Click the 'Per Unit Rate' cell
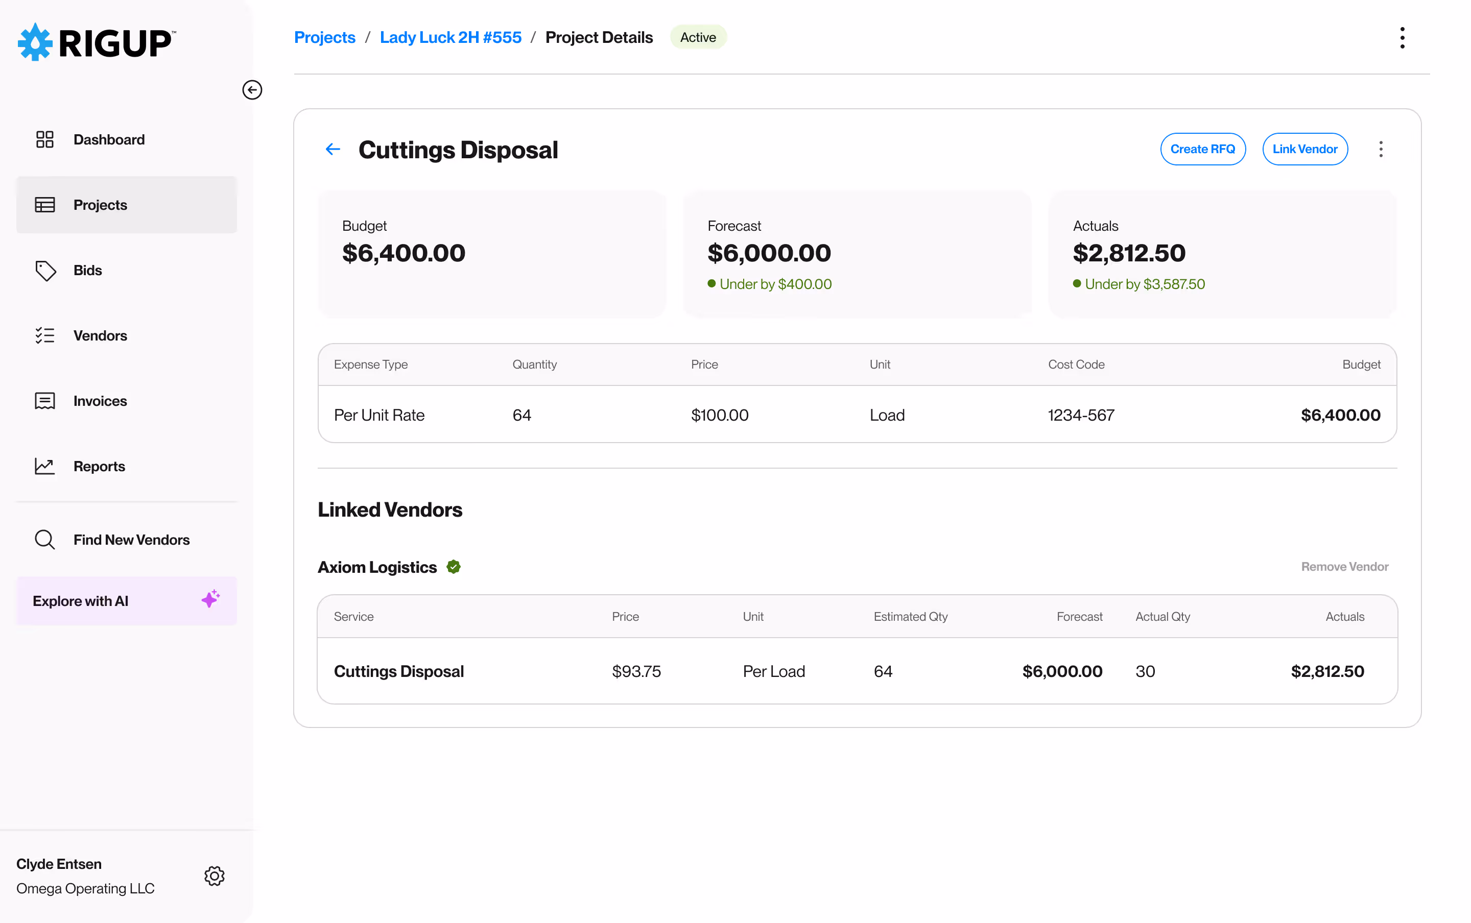 pyautogui.click(x=378, y=415)
